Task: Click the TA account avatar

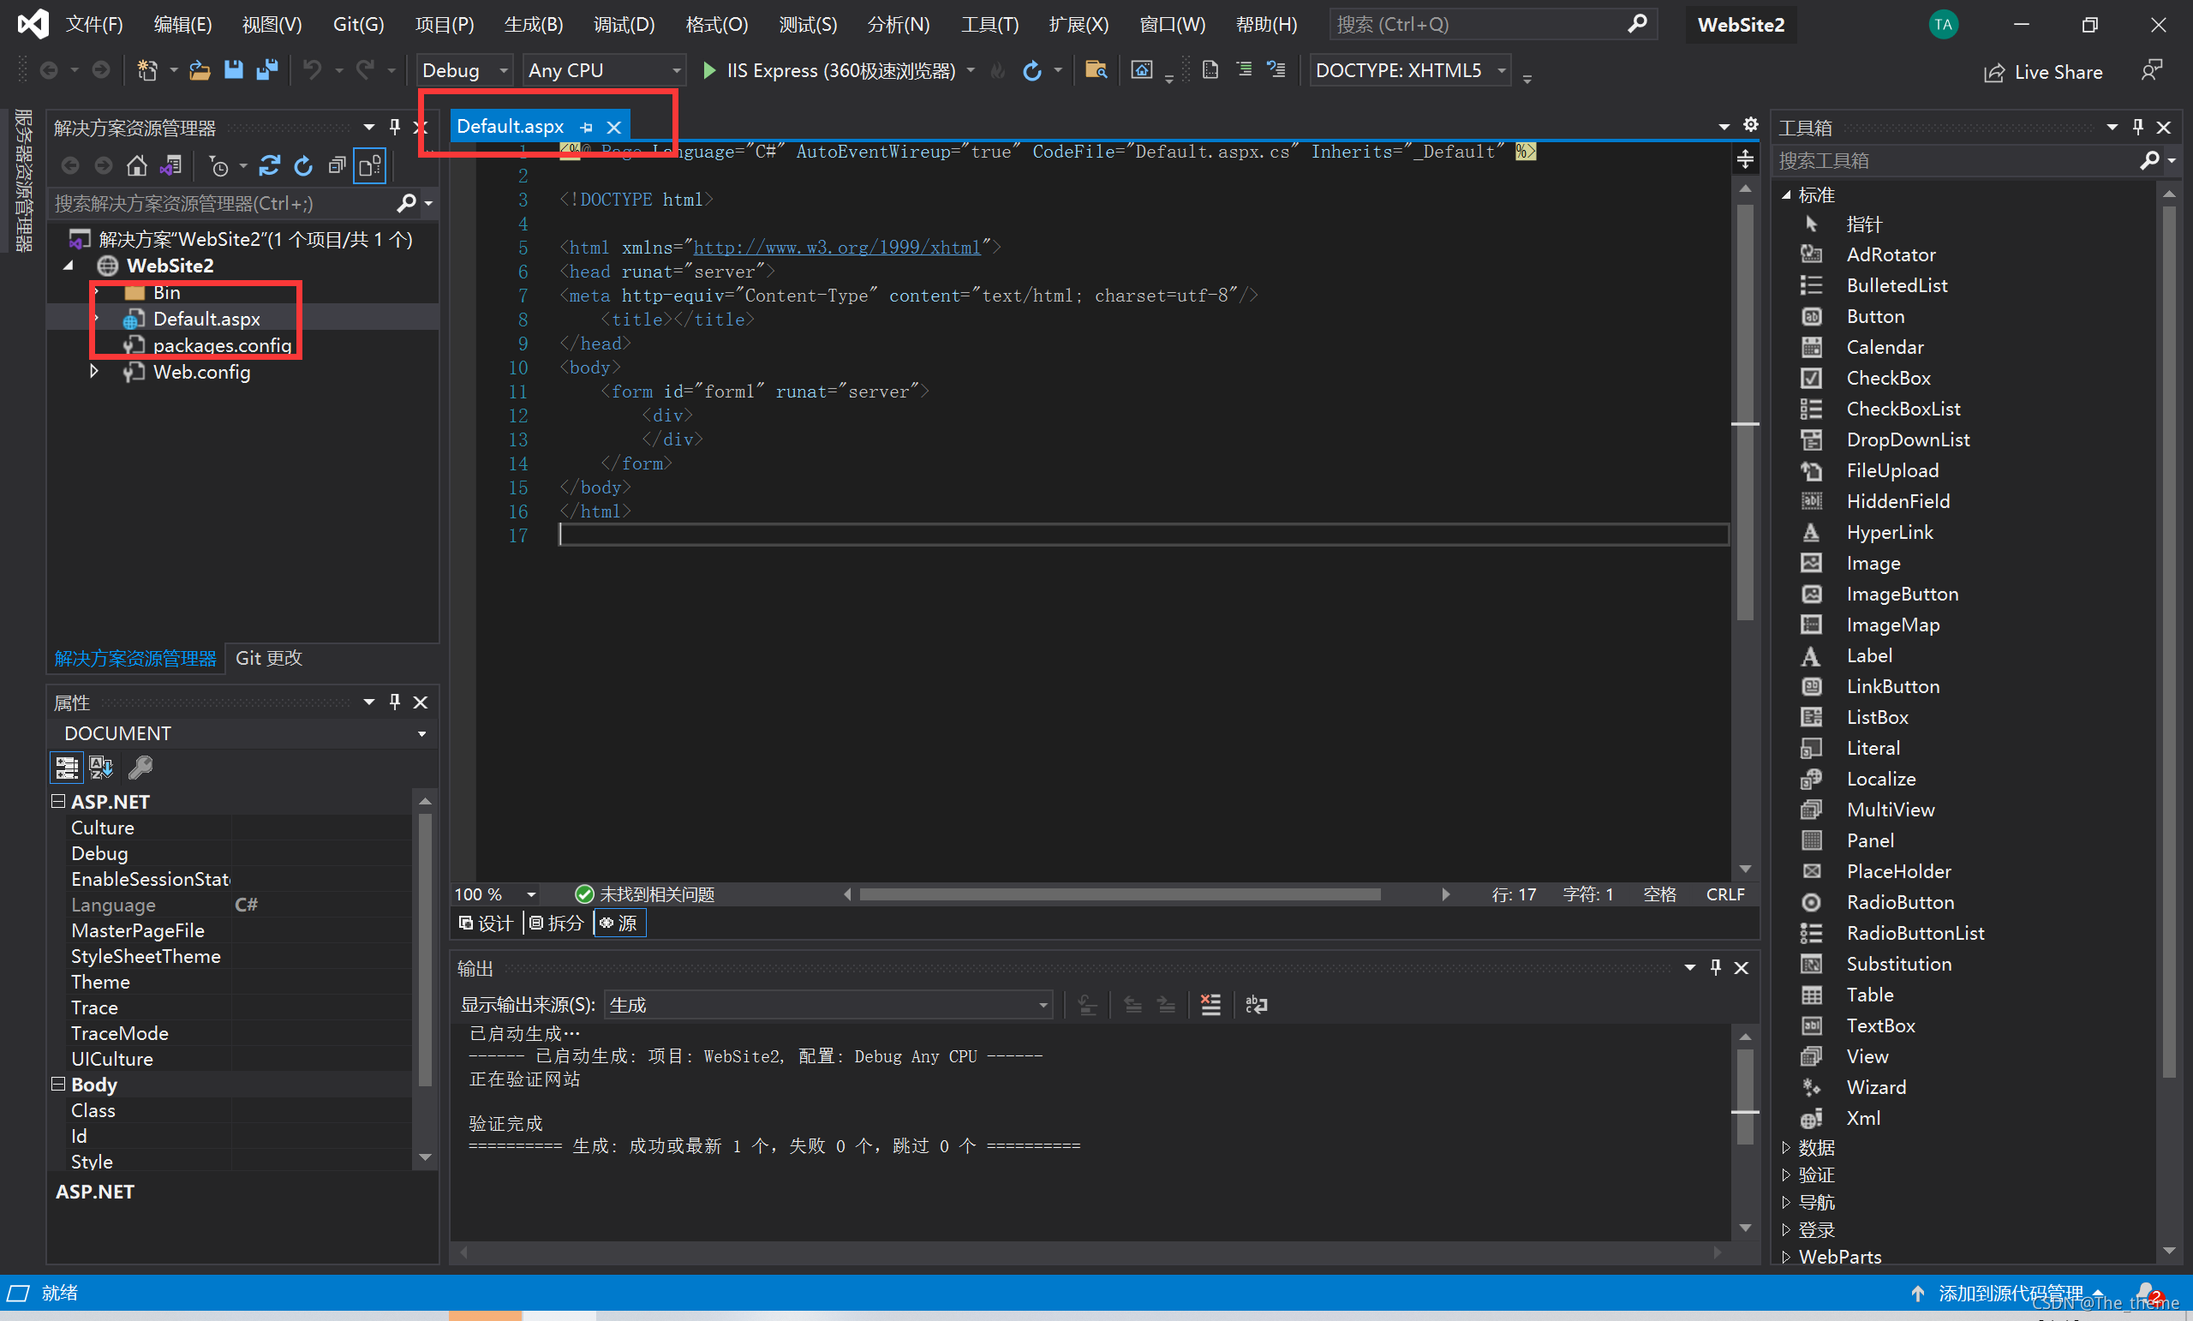Action: [1943, 24]
